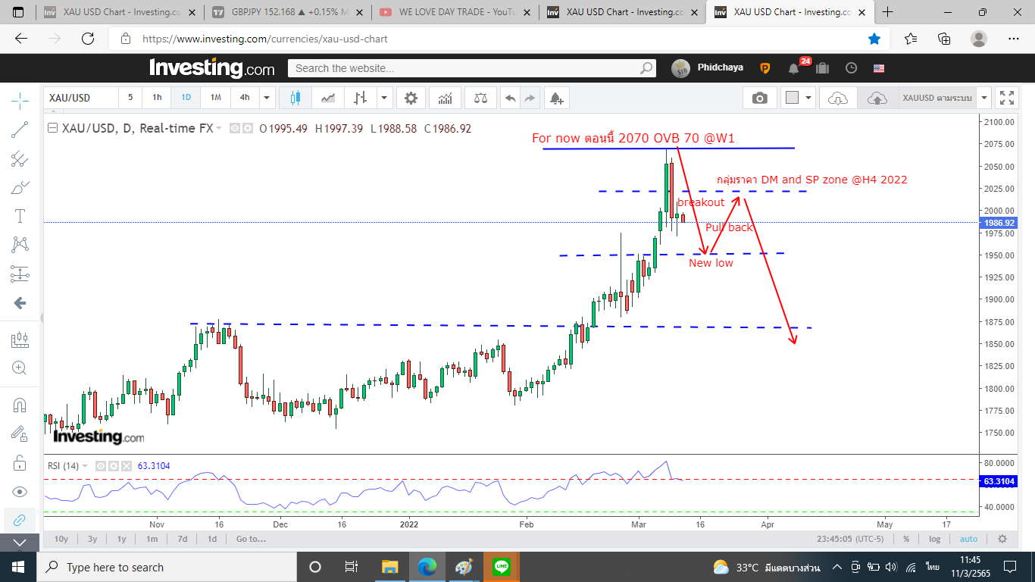This screenshot has height=582, width=1035.
Task: Select the 1h timeframe button
Action: coord(157,98)
